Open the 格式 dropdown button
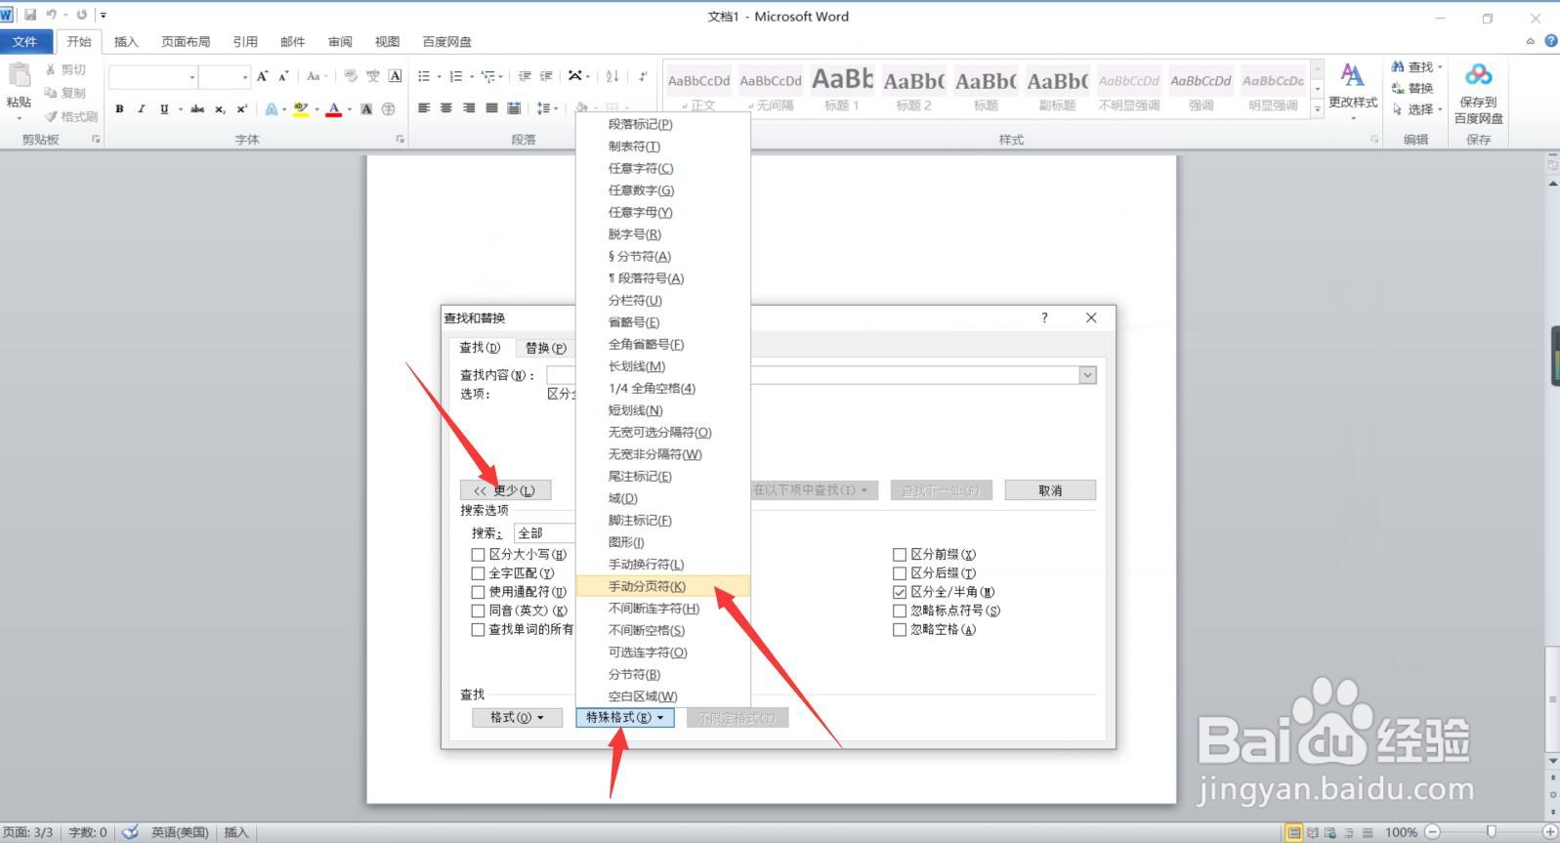This screenshot has width=1560, height=843. click(x=517, y=717)
